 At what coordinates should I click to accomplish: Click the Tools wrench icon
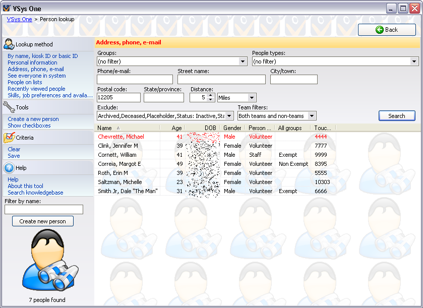(x=9, y=107)
